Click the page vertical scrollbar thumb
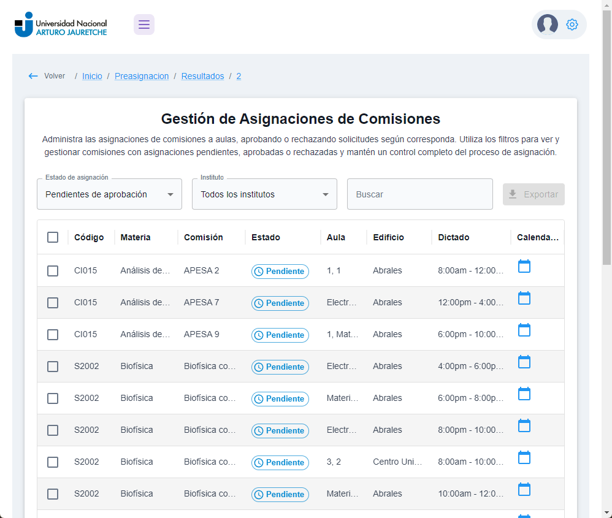Image resolution: width=612 pixels, height=518 pixels. 606,137
